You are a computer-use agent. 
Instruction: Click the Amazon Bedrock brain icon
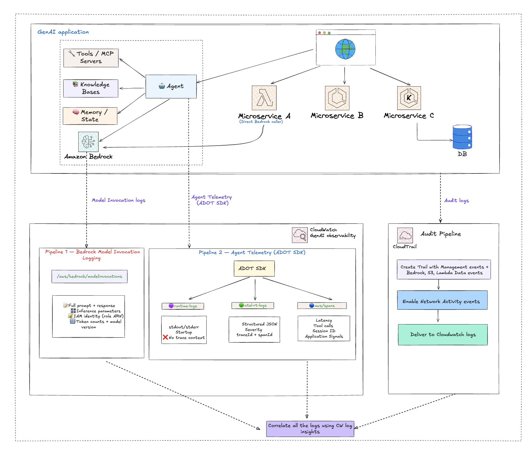88,142
